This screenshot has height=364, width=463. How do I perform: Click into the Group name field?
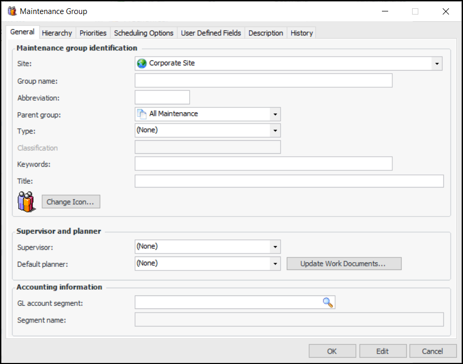(263, 80)
